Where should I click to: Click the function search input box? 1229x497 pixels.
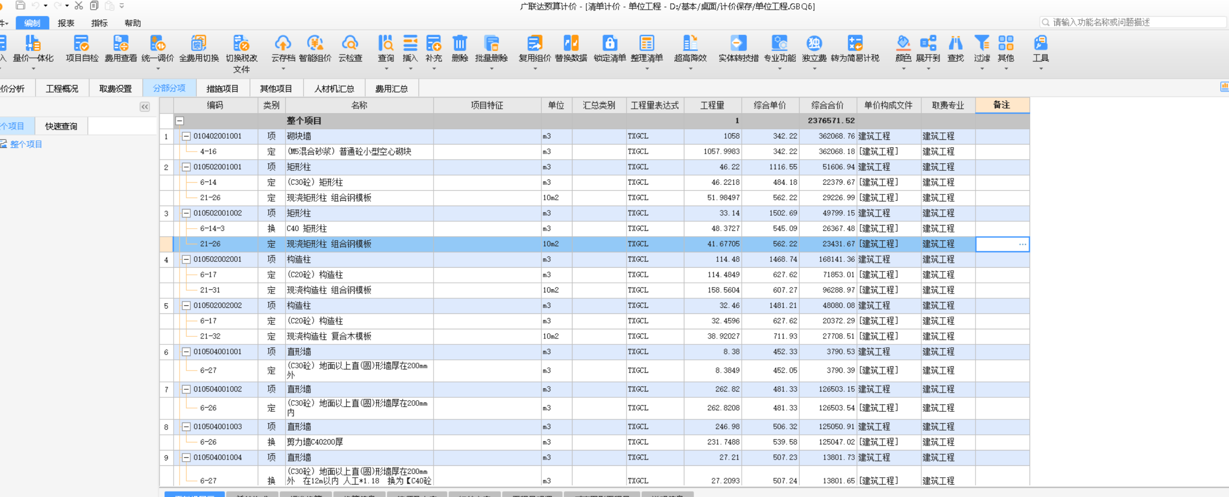coord(1132,22)
